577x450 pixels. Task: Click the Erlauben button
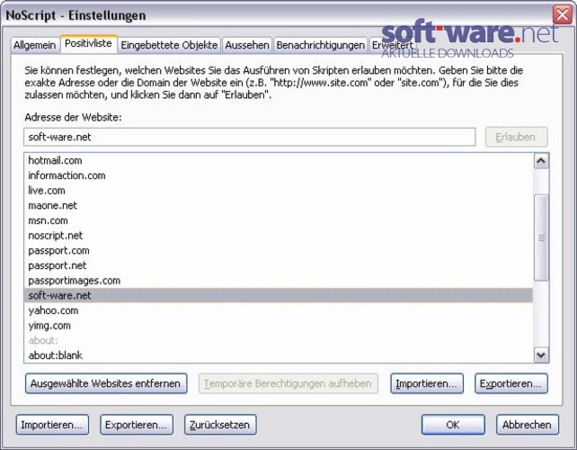[516, 137]
